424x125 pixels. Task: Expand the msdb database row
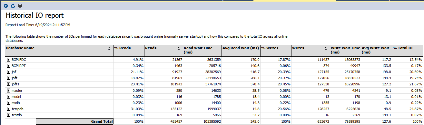[x=8, y=103]
